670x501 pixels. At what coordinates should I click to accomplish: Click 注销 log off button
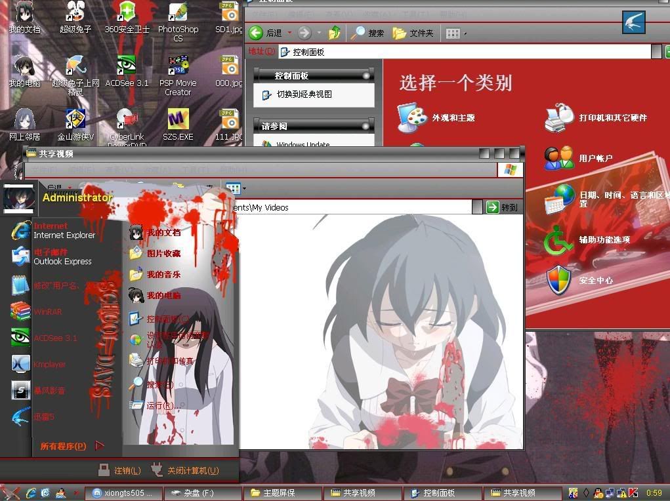coord(119,470)
